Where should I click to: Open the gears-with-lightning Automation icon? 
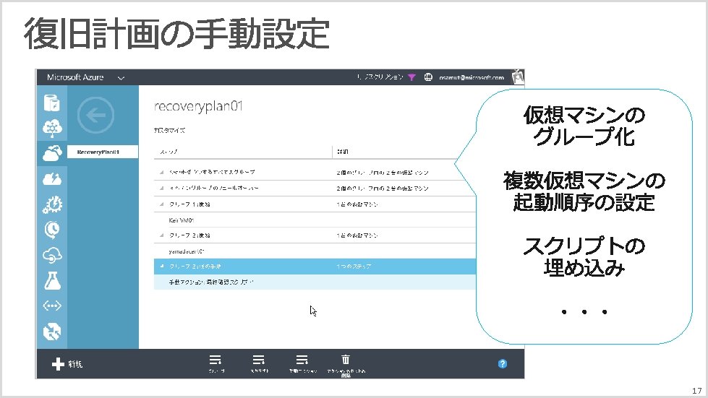[52, 204]
